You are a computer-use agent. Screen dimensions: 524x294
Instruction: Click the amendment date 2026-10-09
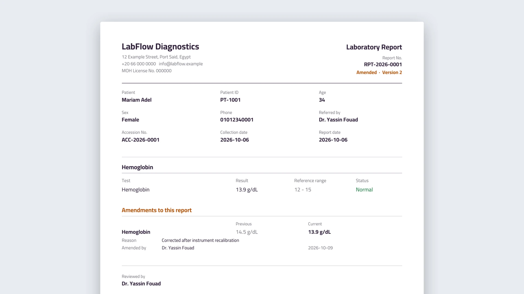(x=320, y=248)
